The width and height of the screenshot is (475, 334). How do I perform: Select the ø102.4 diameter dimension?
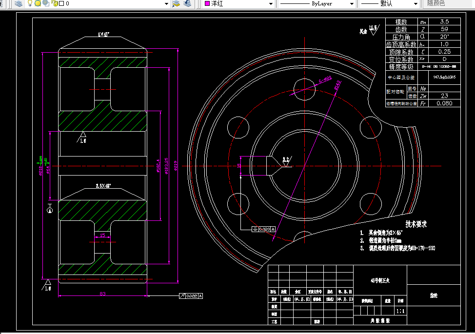tap(158, 166)
